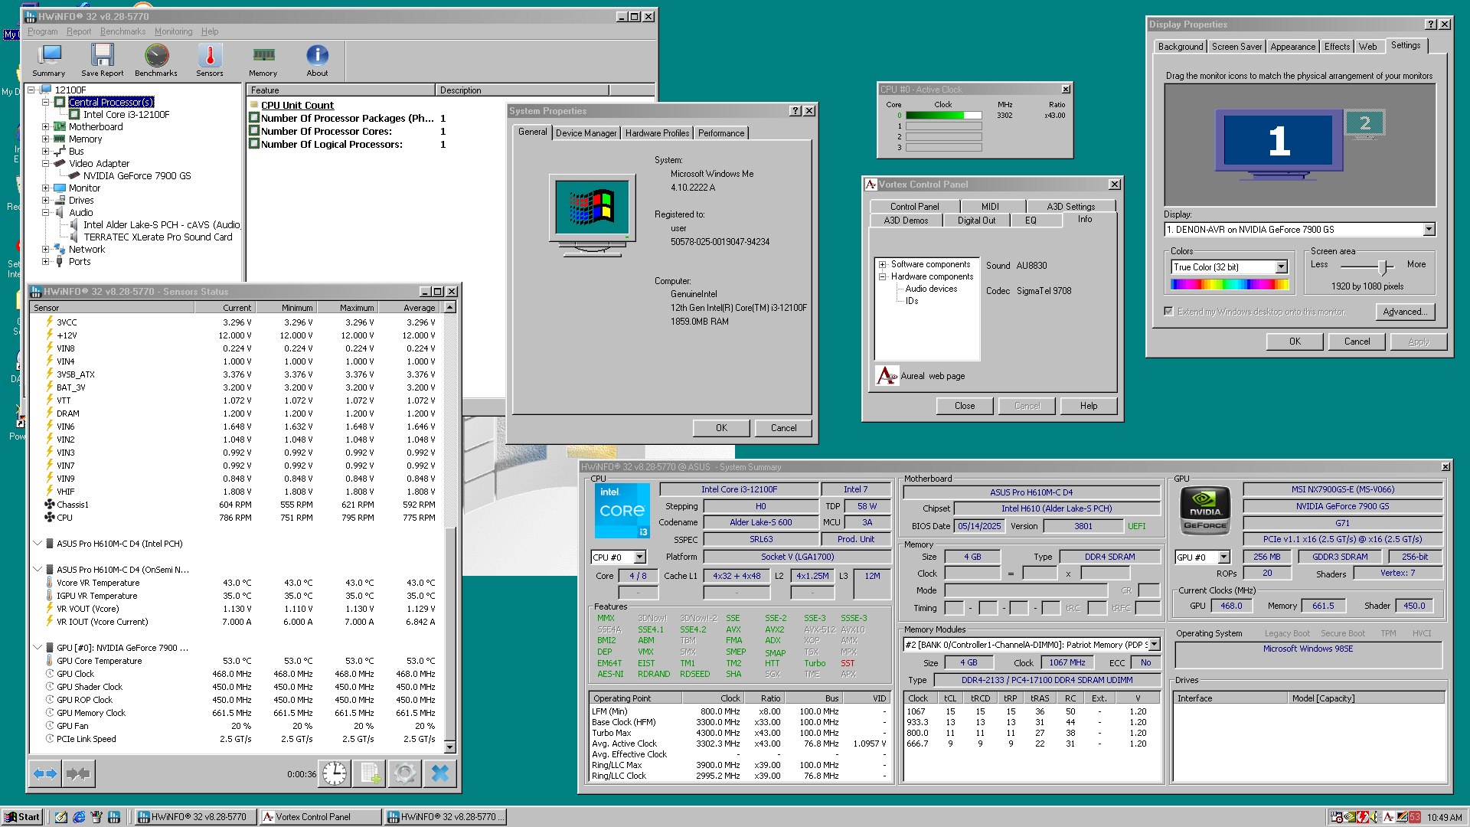Collapse ASUS Pro H610M-C D4 Intel PCH group
This screenshot has height=827, width=1470.
click(x=38, y=544)
